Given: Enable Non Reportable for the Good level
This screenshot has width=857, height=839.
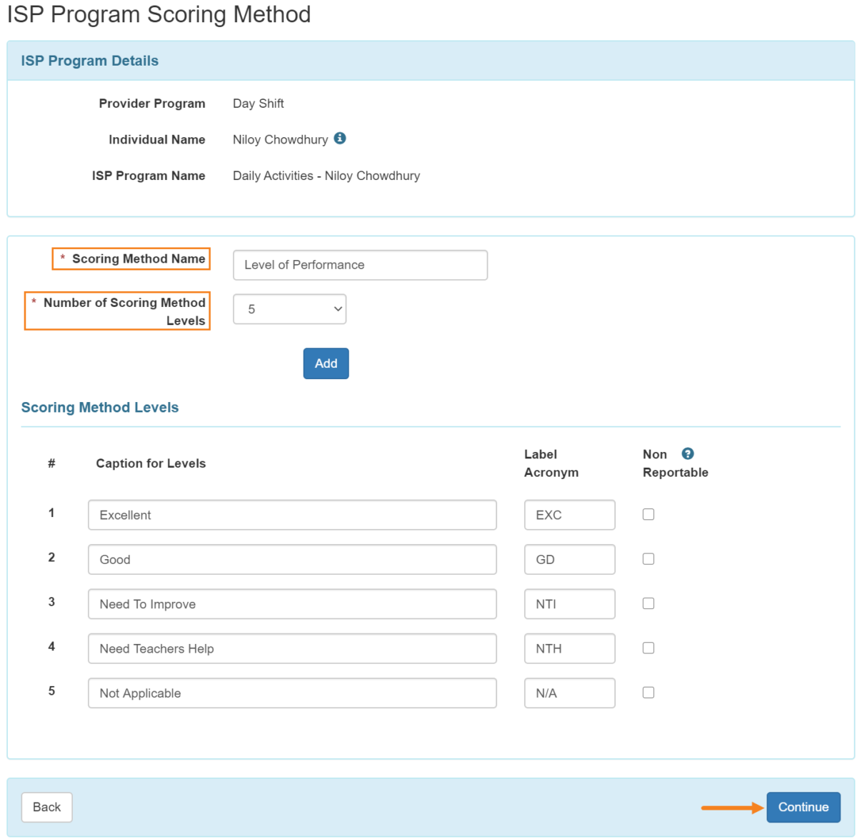Looking at the screenshot, I should click(648, 558).
